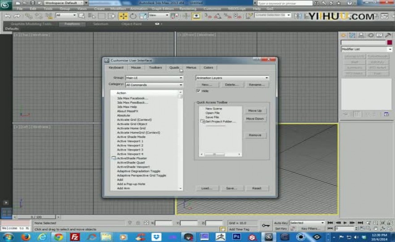Launch FileZilla from the taskbar

tap(75, 237)
